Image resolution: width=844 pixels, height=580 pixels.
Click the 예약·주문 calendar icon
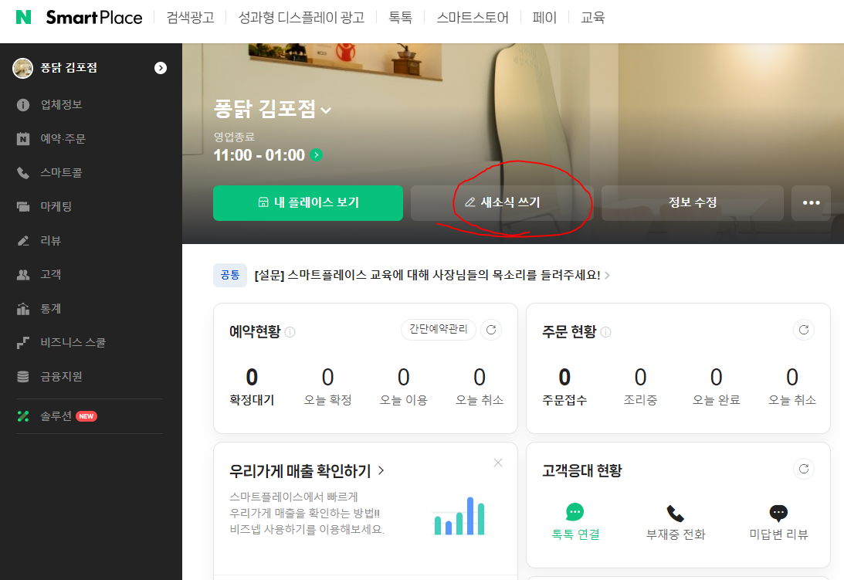click(x=23, y=138)
